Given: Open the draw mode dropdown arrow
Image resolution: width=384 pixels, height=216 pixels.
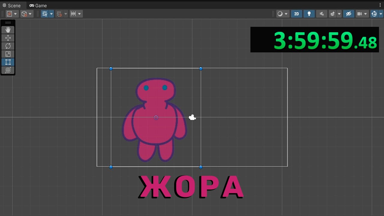Looking at the screenshot, I should [286, 14].
